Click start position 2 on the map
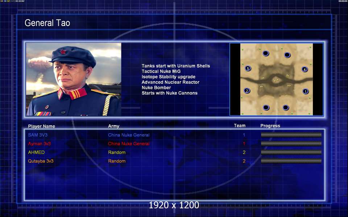The height and width of the screenshot is (217, 348). coord(247,91)
